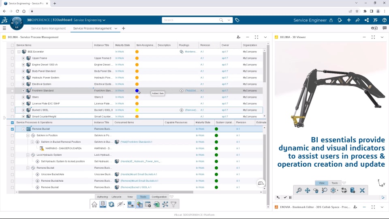The width and height of the screenshot is (389, 219).
Task: Tick the checkbox for FrontArm Standard row
Action: pos(13,91)
